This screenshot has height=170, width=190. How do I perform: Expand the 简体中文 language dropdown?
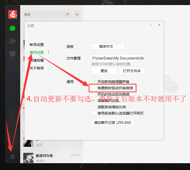tap(121, 46)
